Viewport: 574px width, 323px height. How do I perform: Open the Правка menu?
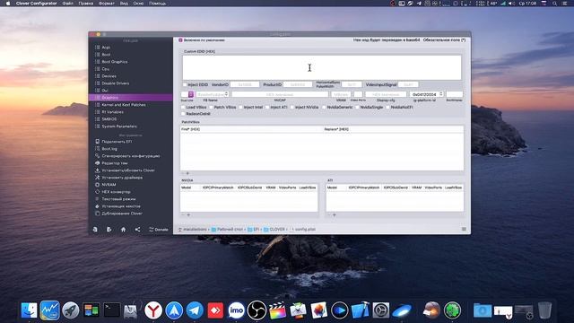pyautogui.click(x=86, y=4)
